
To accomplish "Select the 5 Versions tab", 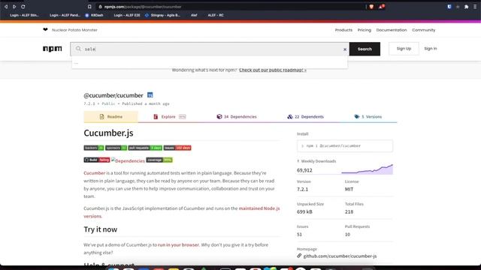I will click(368, 117).
